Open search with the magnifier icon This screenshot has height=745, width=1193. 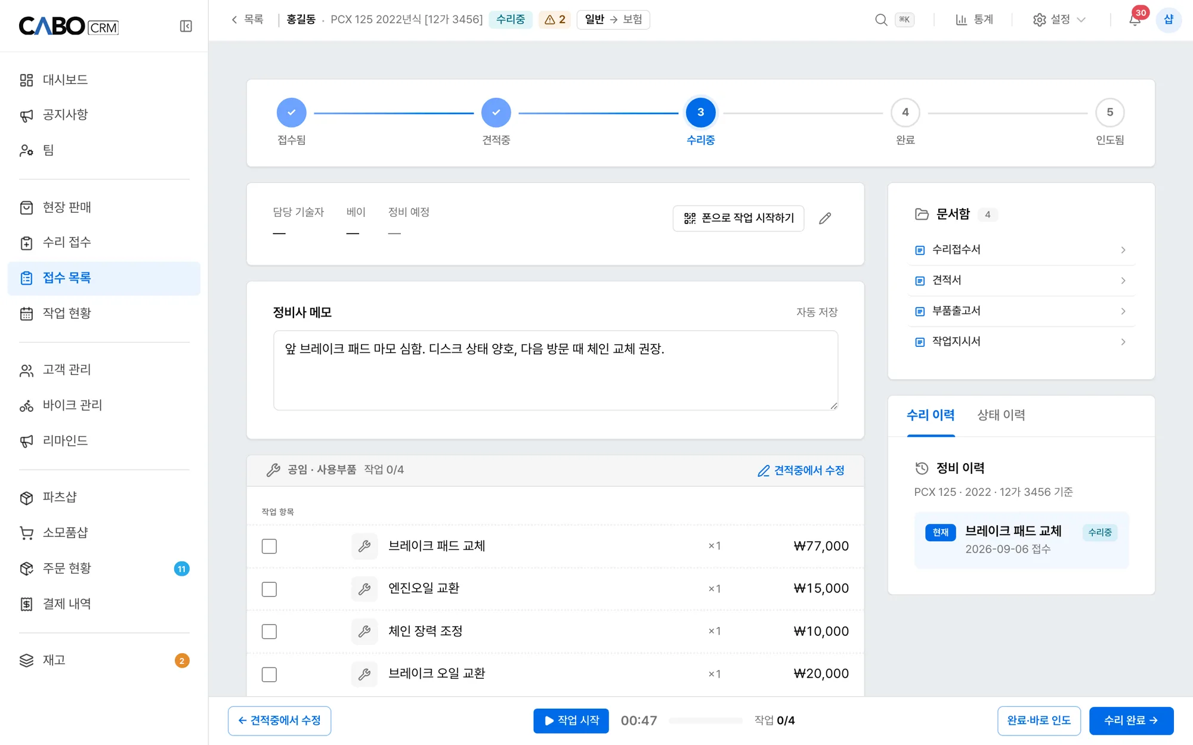(880, 20)
